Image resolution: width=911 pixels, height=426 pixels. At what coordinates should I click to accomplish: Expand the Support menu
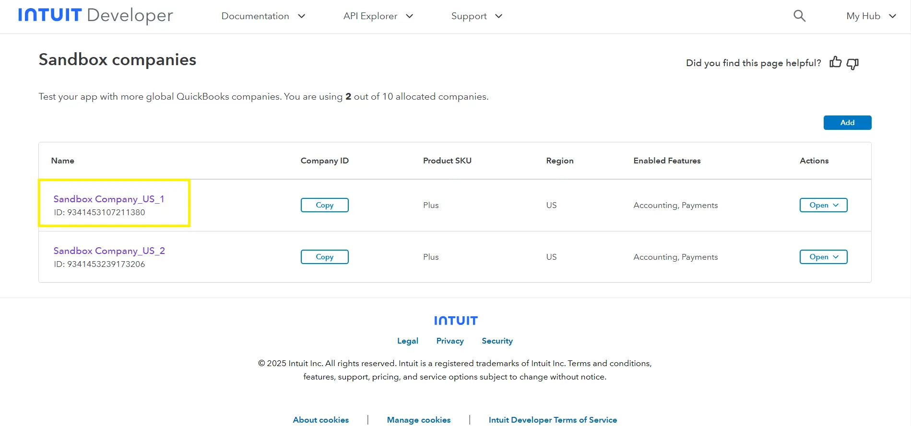click(x=477, y=16)
